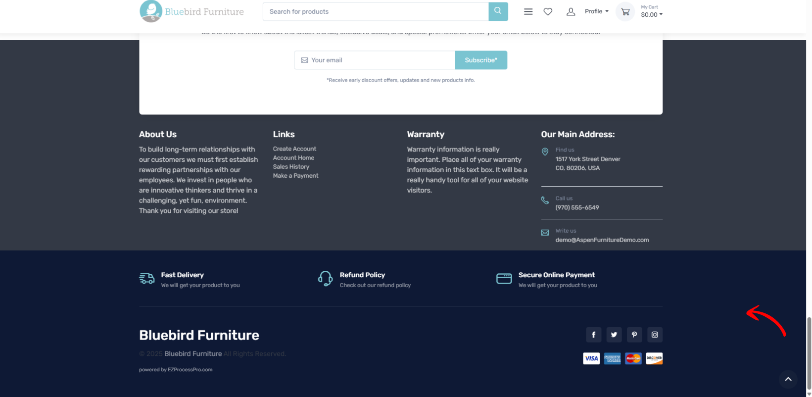This screenshot has height=397, width=812.
Task: Click the Warranty heading
Action: (426, 134)
